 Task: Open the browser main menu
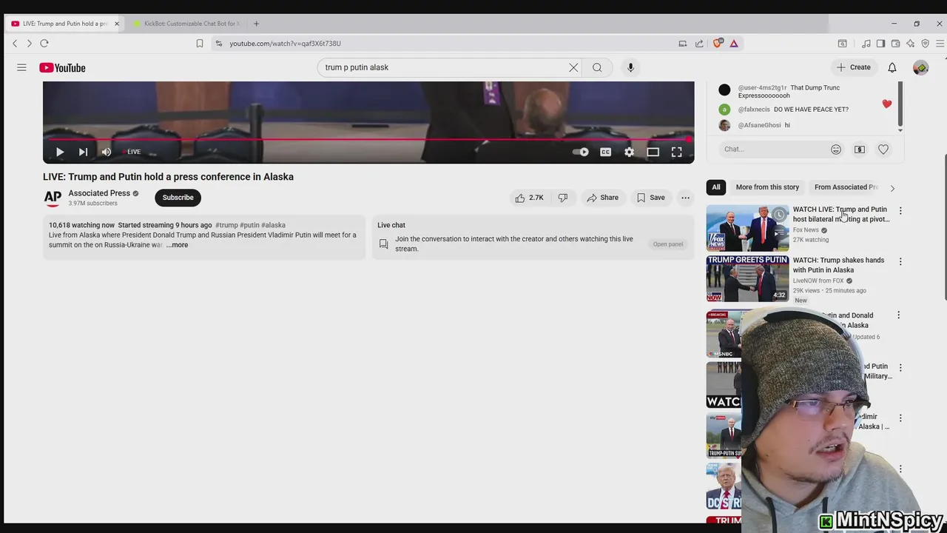tap(940, 44)
